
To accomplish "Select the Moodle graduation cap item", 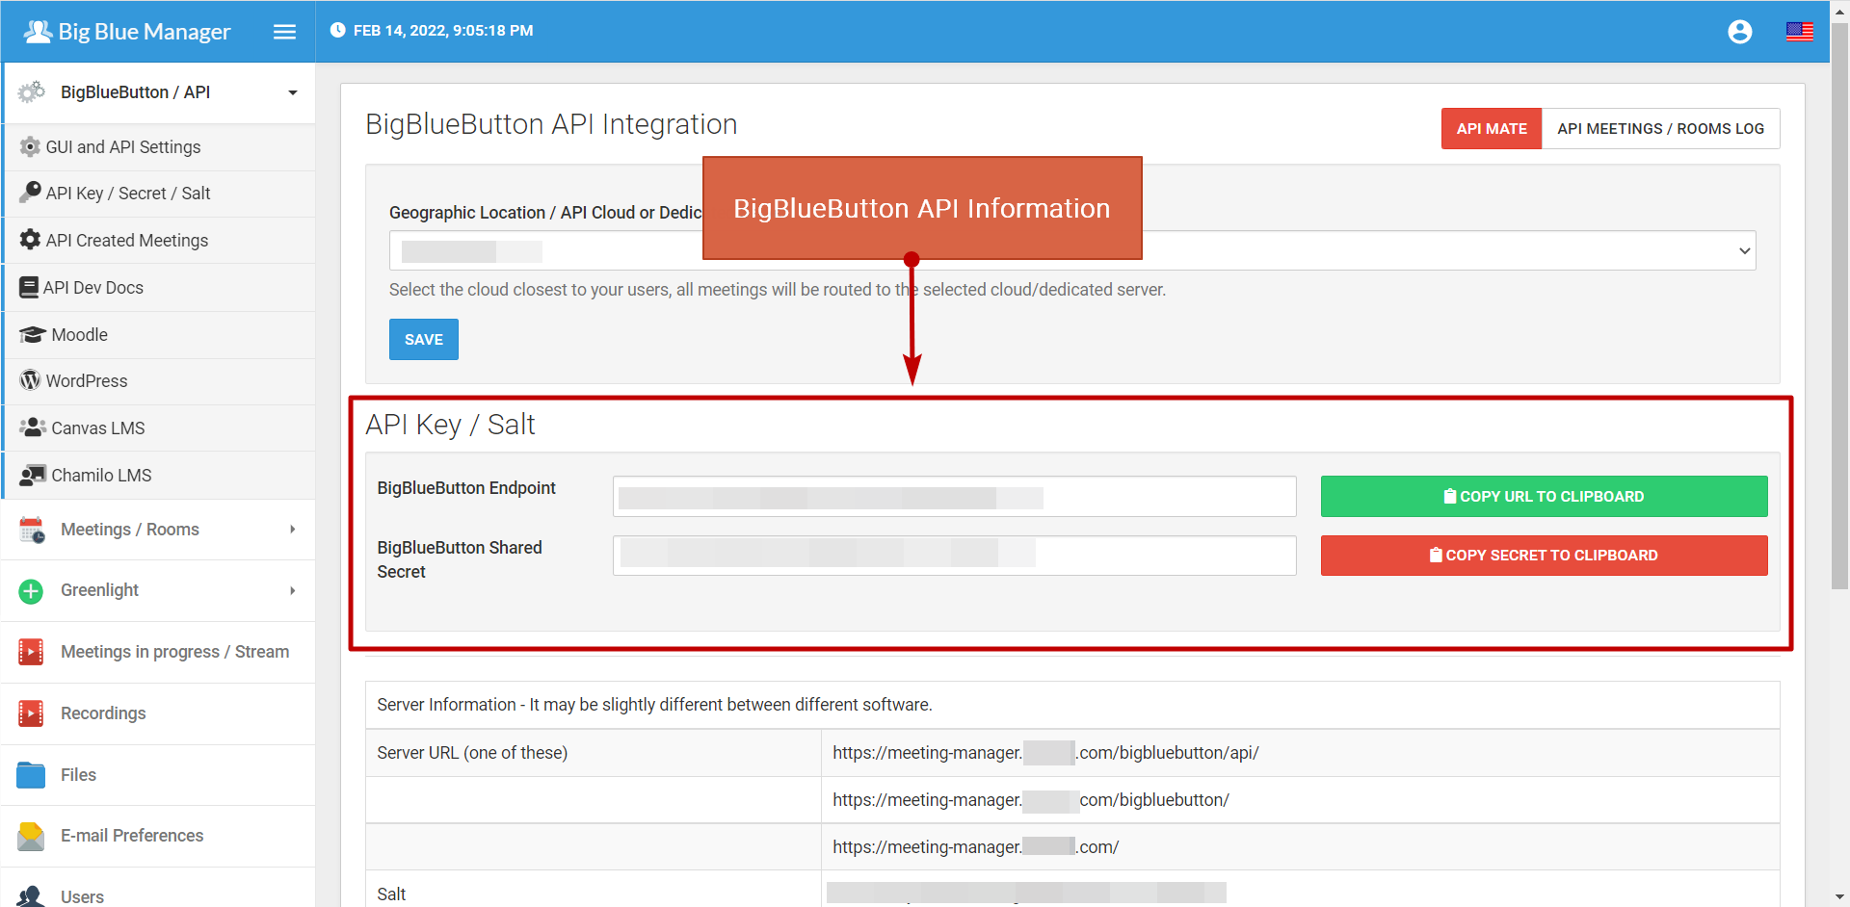I will (79, 335).
